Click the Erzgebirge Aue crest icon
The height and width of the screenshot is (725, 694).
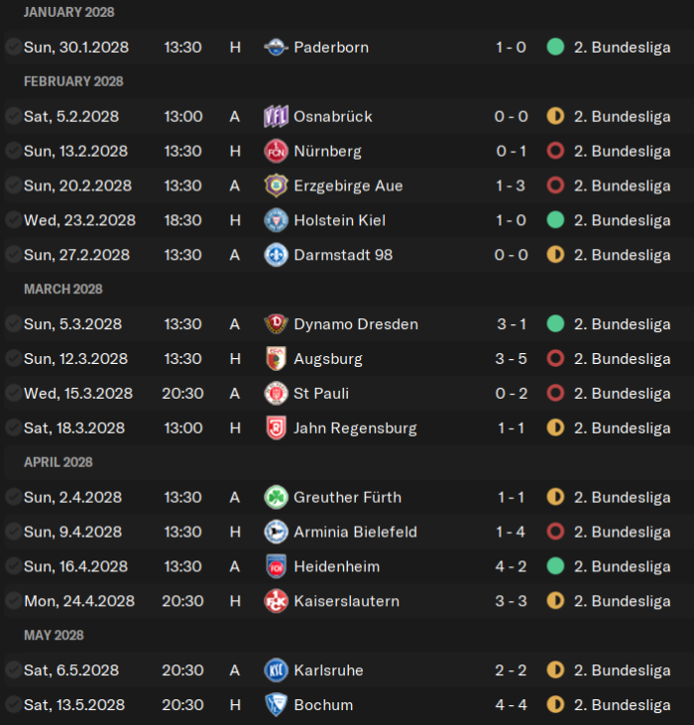[x=276, y=185]
